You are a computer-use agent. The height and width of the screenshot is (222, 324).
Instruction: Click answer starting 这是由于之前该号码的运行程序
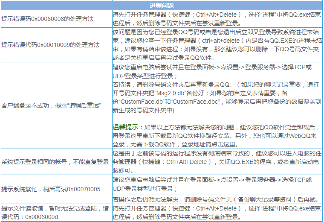217,162
